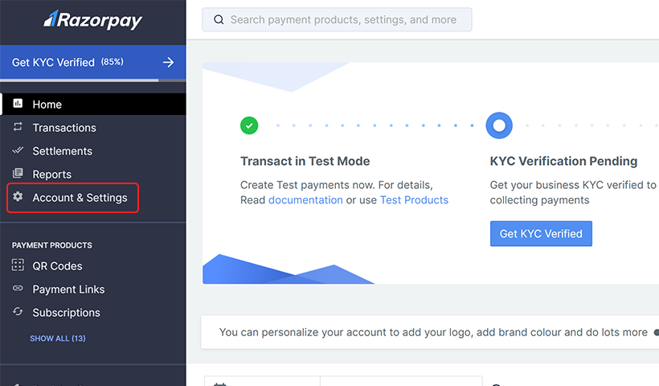Select QR Codes under Payment Products
The image size is (659, 386).
(58, 266)
